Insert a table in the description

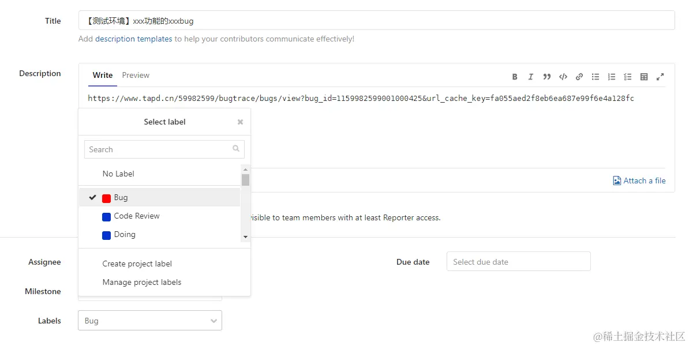644,77
